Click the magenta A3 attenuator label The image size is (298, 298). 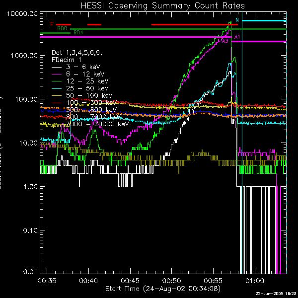point(225,41)
